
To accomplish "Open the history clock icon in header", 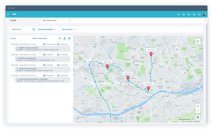I will pos(189,14).
